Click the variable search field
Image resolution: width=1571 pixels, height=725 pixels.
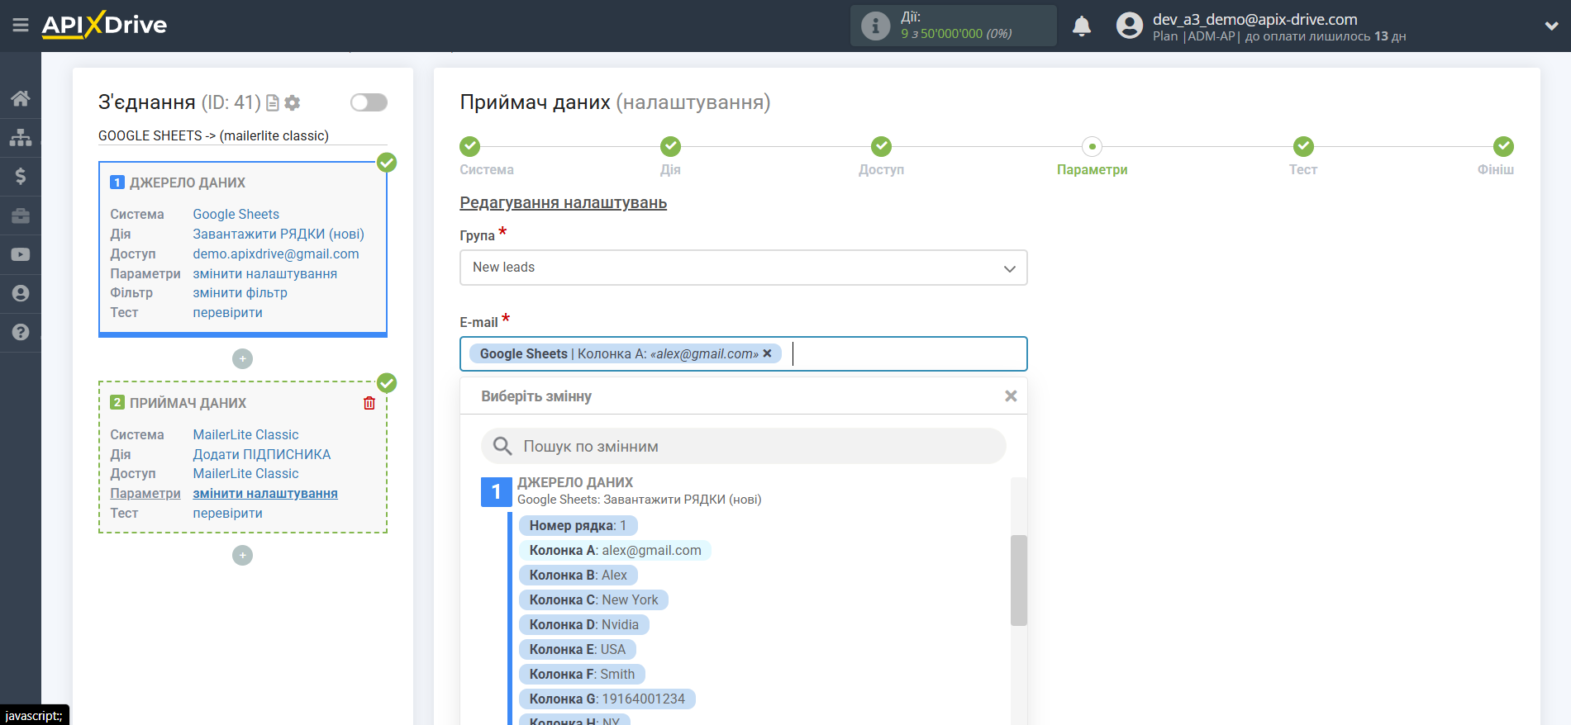pyautogui.click(x=743, y=446)
